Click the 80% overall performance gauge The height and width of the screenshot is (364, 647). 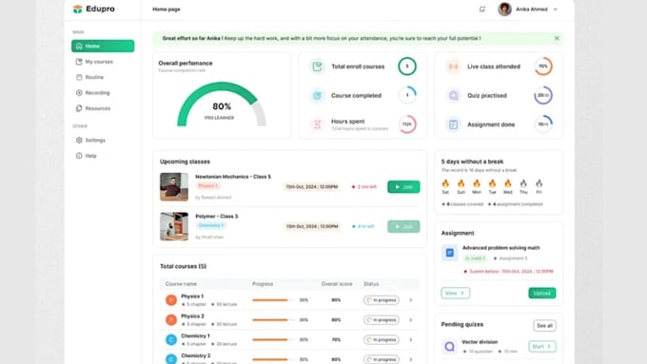point(222,105)
